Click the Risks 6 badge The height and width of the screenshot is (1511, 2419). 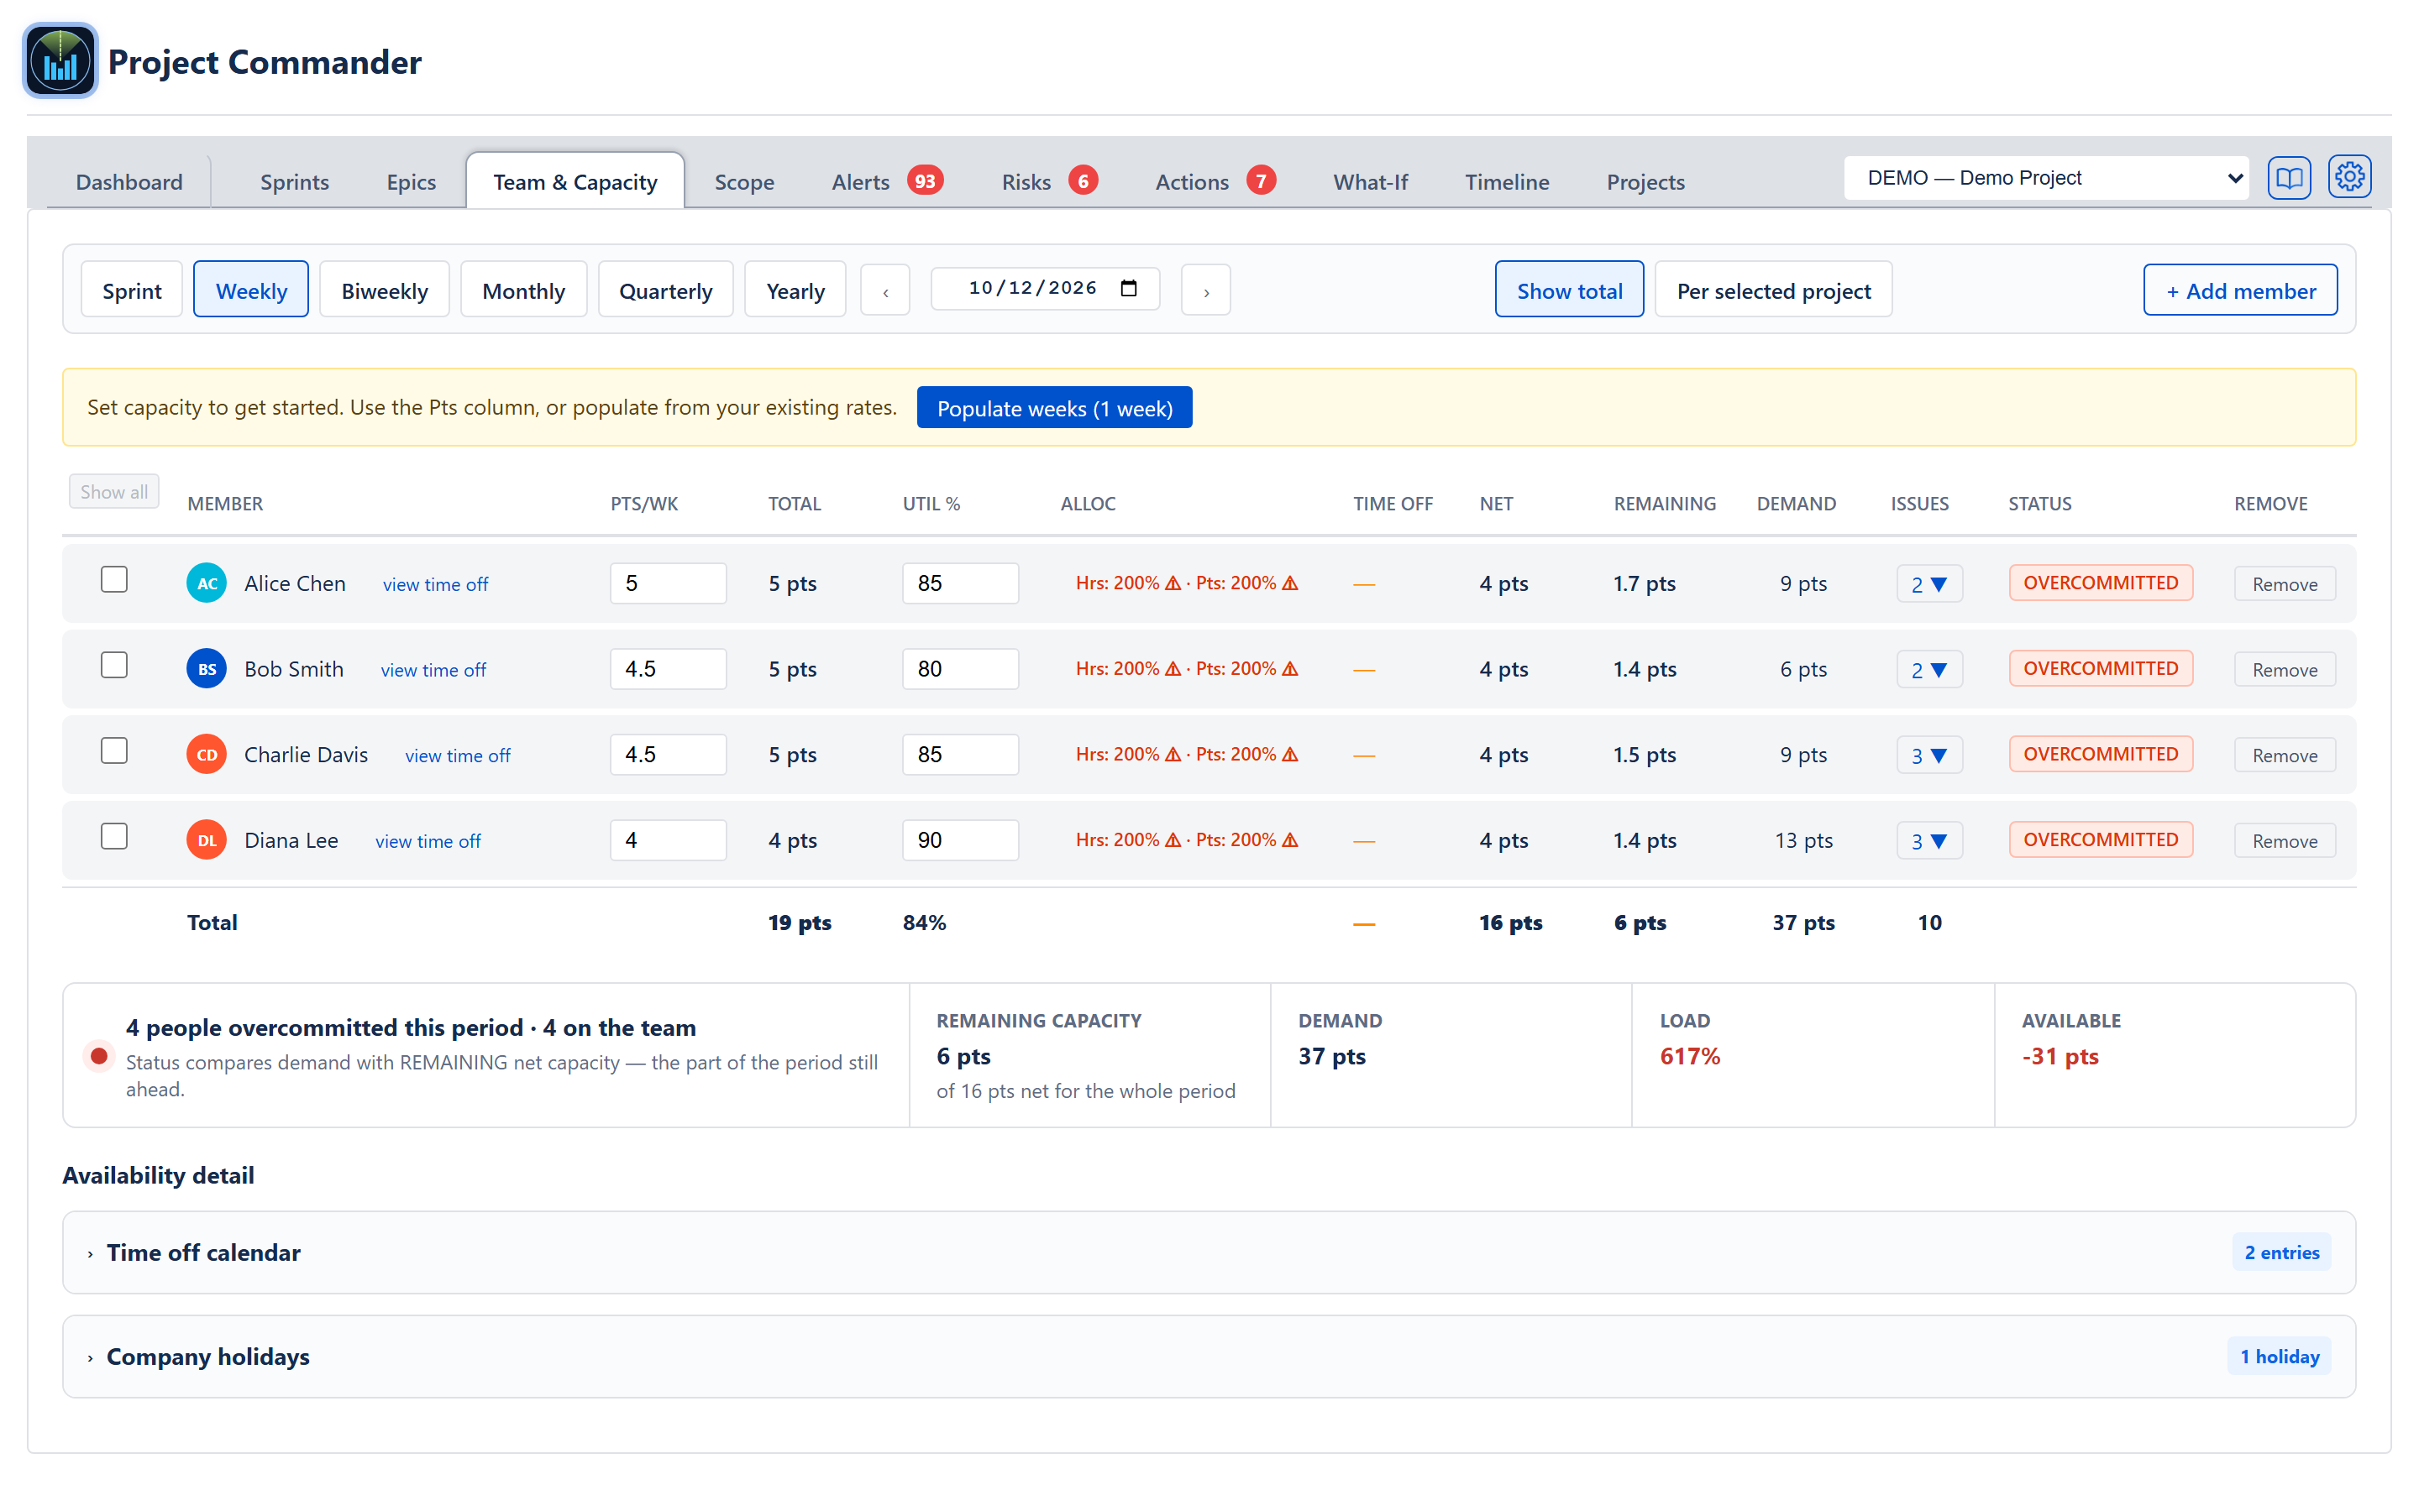pos(1083,180)
